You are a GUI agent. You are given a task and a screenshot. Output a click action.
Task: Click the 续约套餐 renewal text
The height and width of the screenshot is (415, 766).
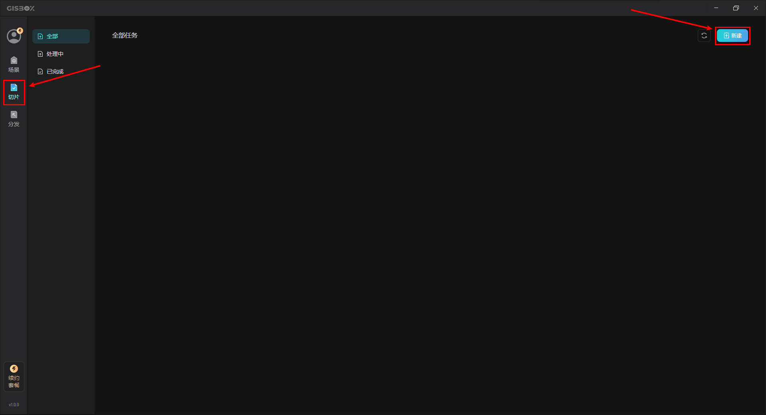[x=14, y=381]
